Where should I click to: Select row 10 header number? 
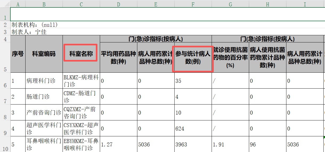[x=5, y=144]
